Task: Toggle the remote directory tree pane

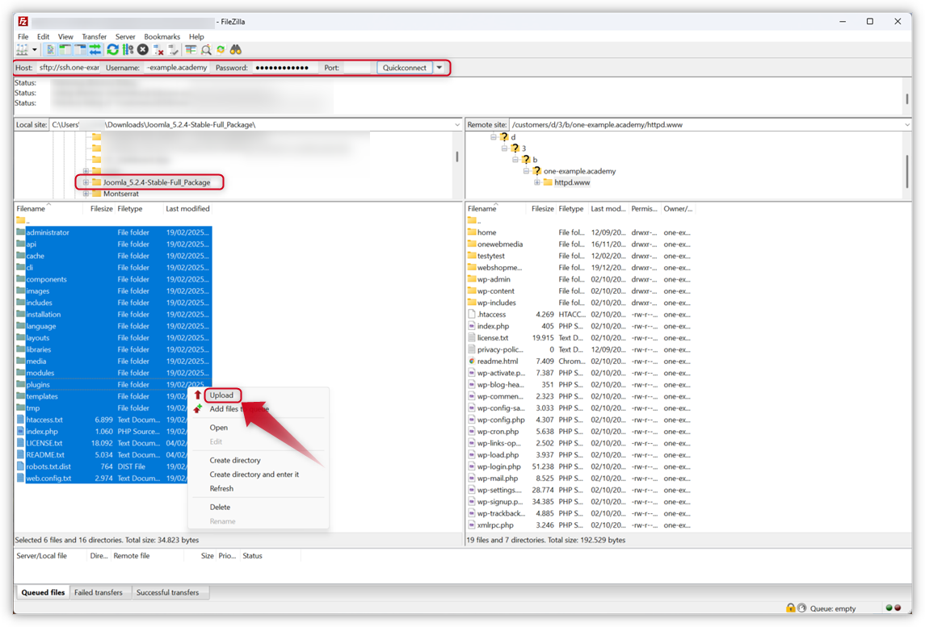Action: pos(81,49)
